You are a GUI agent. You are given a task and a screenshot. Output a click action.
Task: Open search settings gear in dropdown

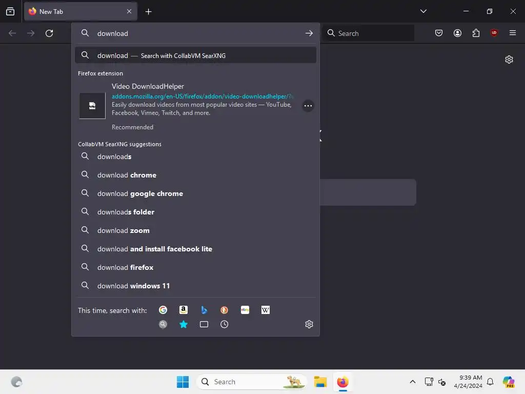(x=309, y=324)
